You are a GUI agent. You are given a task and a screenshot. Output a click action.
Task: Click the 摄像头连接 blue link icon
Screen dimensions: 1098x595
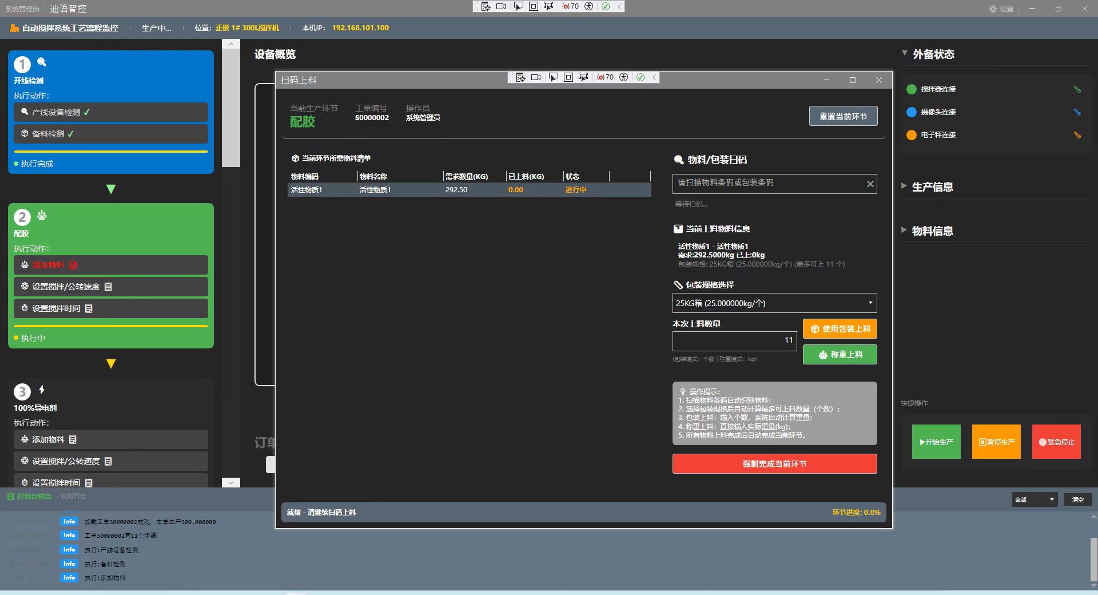[1077, 112]
